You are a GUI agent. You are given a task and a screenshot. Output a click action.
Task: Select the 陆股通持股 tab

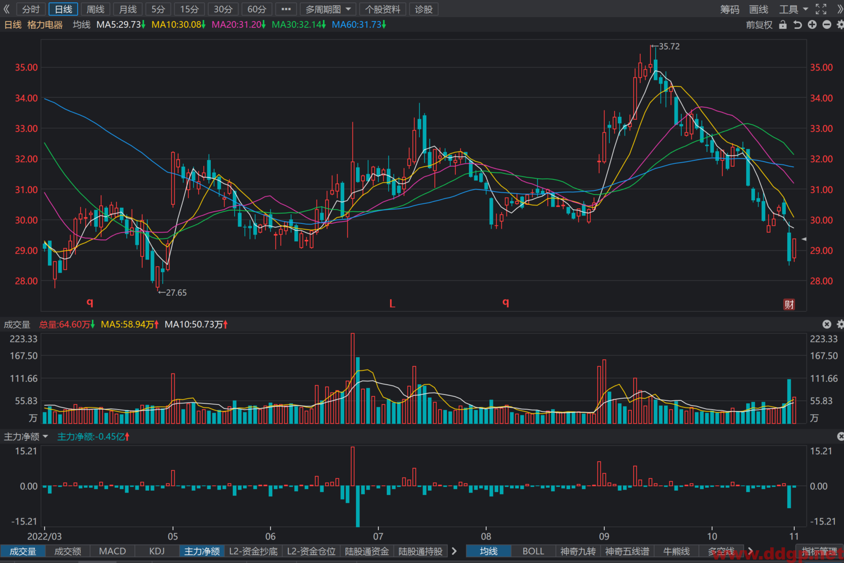pos(421,551)
